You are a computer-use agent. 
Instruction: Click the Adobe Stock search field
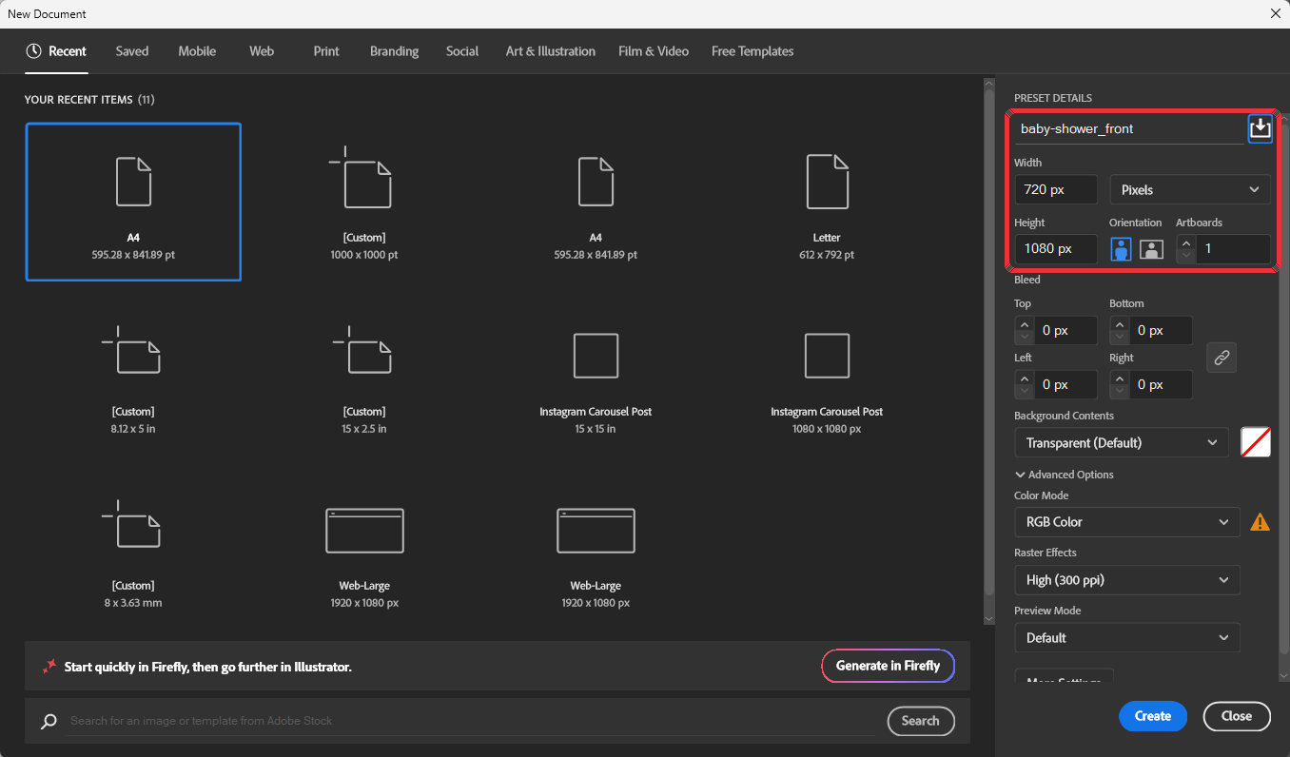[x=472, y=721]
